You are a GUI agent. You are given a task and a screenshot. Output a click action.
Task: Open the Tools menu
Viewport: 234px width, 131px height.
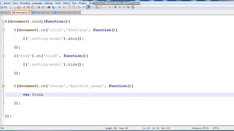pos(58,3)
